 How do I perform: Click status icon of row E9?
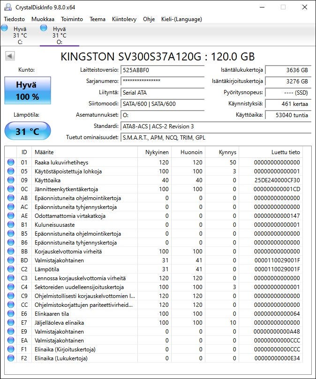click(11, 331)
